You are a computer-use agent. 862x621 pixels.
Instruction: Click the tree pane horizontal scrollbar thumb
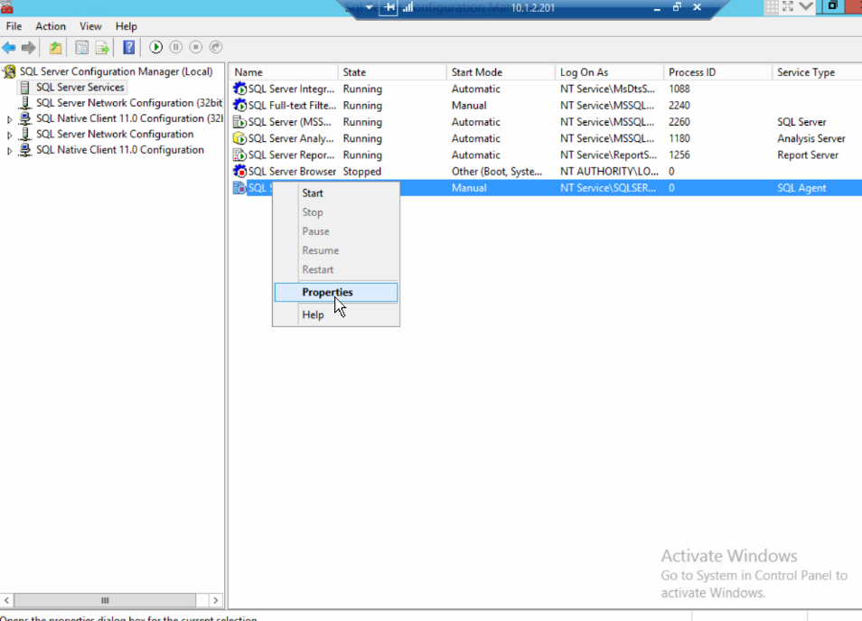105,600
